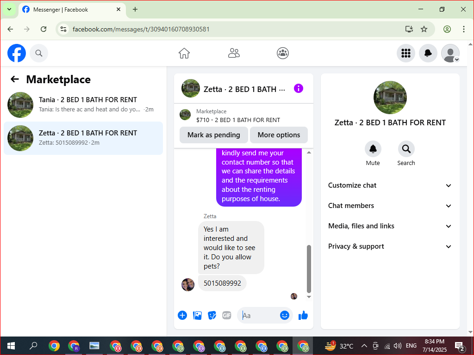The height and width of the screenshot is (355, 474).
Task: Mute this chat with the bell icon
Action: point(373,149)
